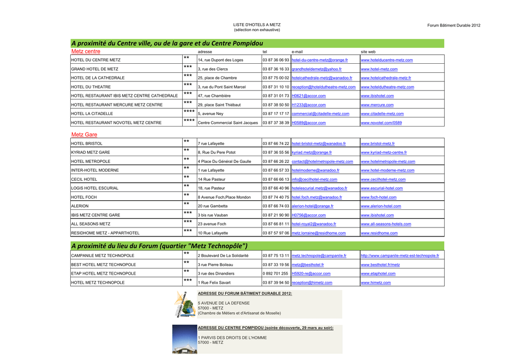Image resolution: width=514 pixels, height=364 pixels.
Task: Click hotelcathedrale-metz@wanadoo.fr email
Action: [x=322, y=78]
